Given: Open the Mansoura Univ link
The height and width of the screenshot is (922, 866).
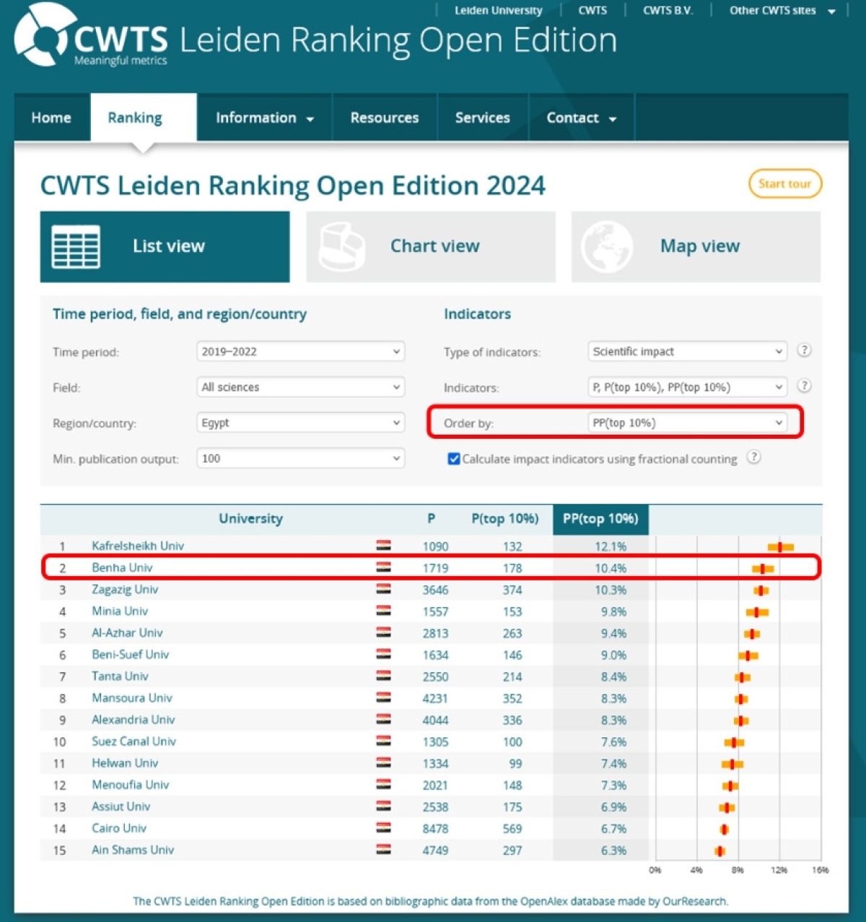Looking at the screenshot, I should pos(132,698).
